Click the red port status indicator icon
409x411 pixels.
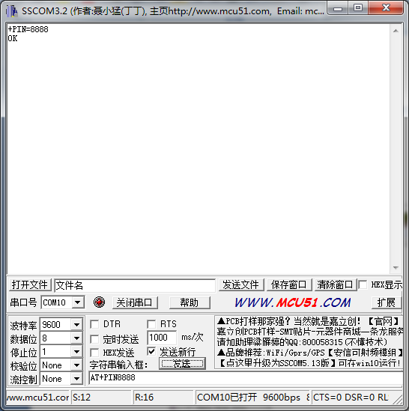pyautogui.click(x=99, y=302)
